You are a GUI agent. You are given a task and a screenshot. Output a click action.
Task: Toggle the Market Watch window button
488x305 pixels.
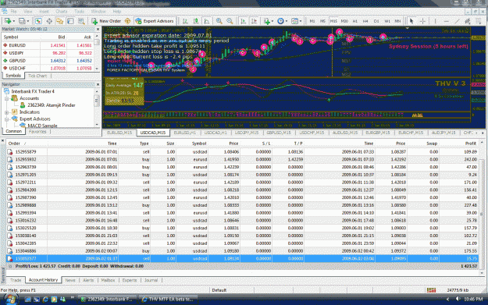[38, 21]
